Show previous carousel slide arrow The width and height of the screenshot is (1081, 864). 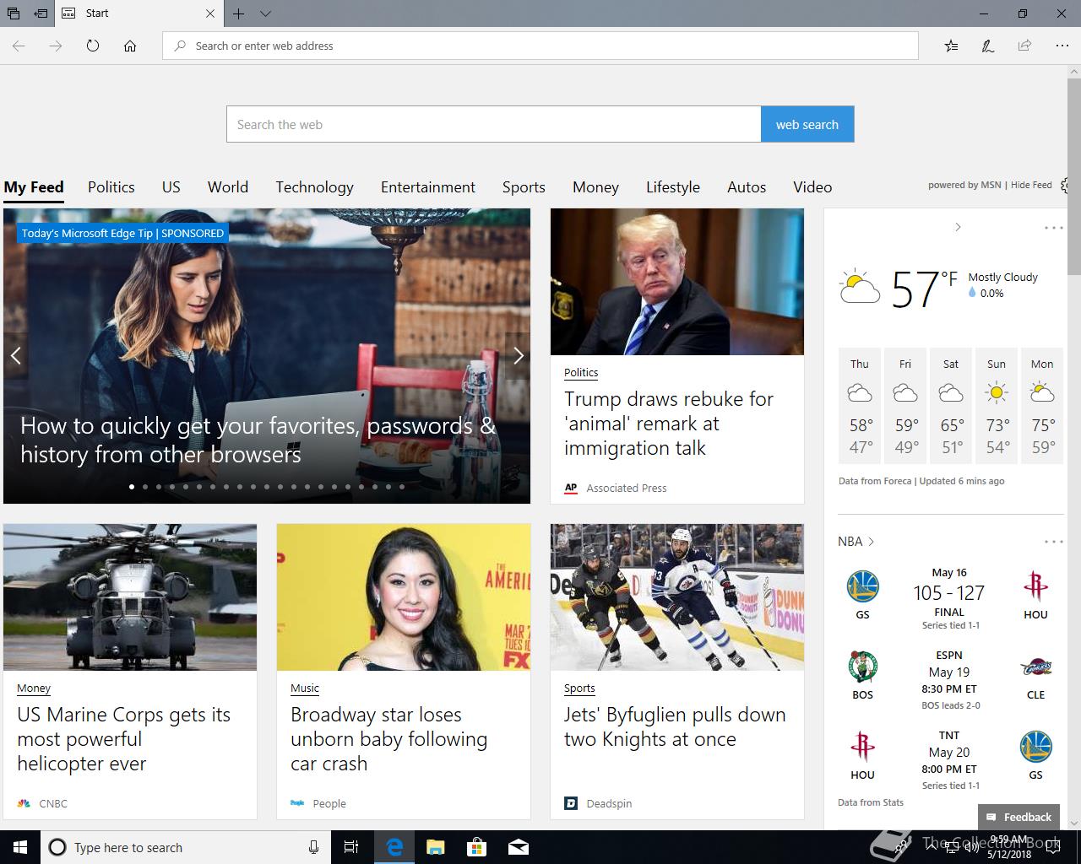click(x=15, y=356)
